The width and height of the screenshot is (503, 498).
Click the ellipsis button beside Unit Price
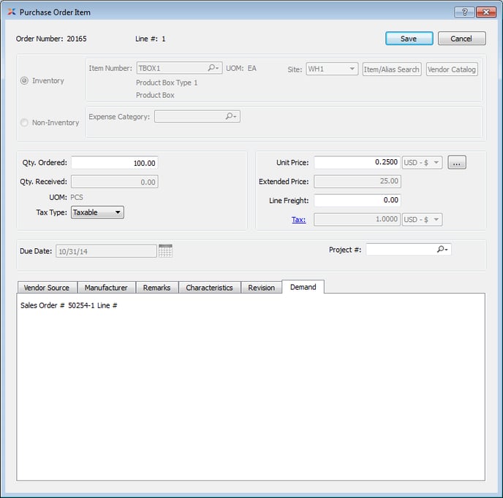[457, 163]
